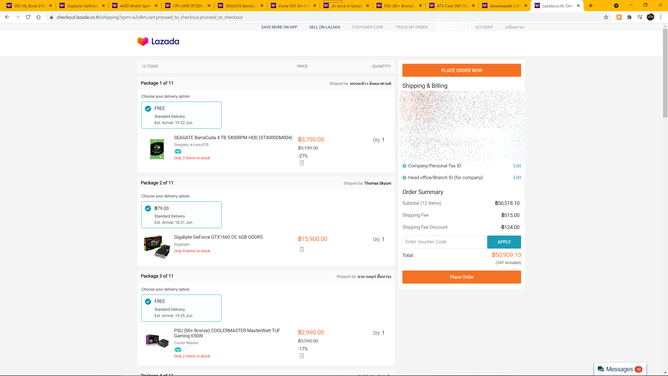This screenshot has height=376, width=668.
Task: Click the page's vertical scrollbar thumb
Action: pos(665,73)
